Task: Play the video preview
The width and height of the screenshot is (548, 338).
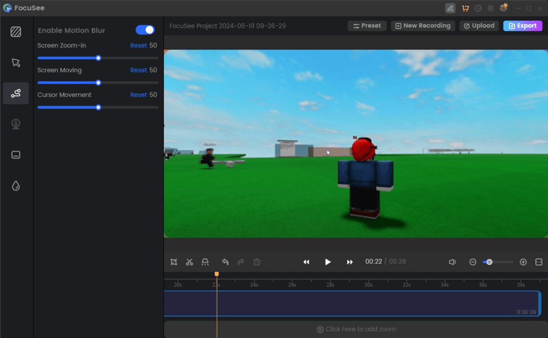Action: [x=328, y=262]
